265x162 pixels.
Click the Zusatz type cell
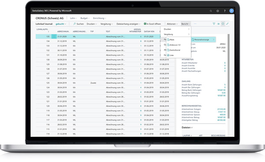(x=93, y=83)
